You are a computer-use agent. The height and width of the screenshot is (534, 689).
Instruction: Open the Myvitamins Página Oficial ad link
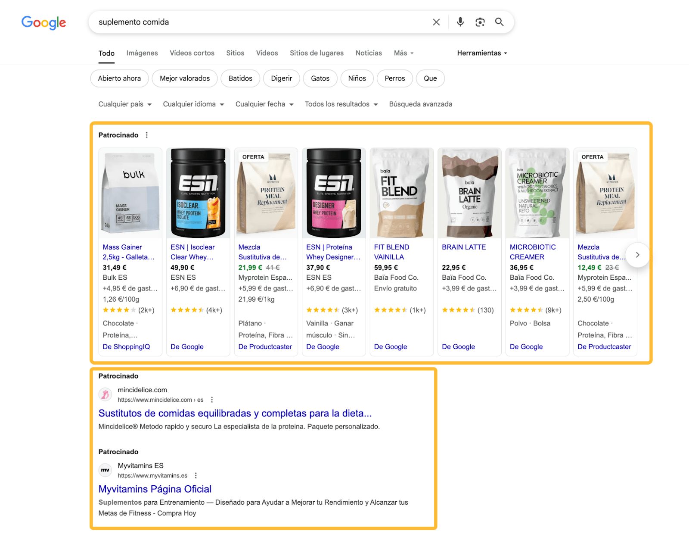[x=155, y=489]
